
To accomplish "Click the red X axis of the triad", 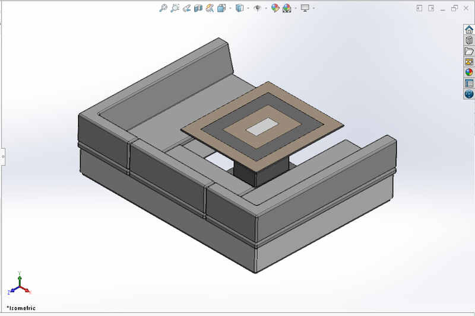I will 26,291.
